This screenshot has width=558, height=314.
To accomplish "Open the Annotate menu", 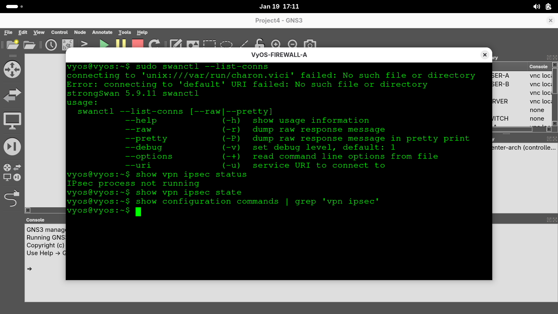I will point(102,32).
